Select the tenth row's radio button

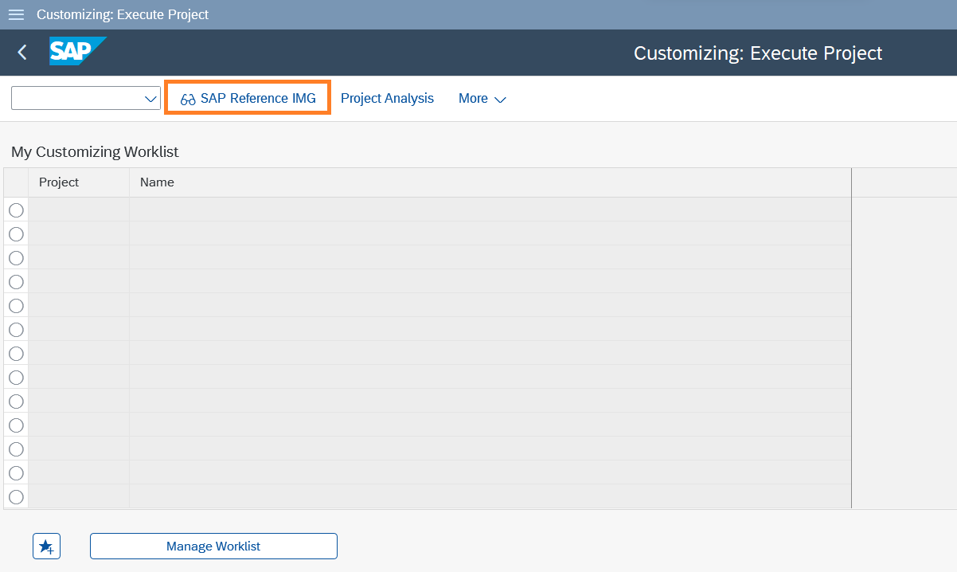pos(16,425)
